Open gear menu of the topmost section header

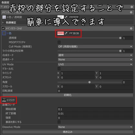132,7
